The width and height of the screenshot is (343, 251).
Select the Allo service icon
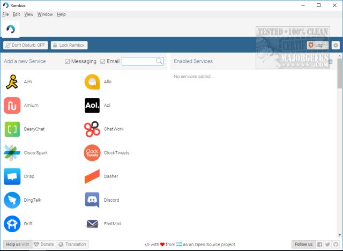click(92, 82)
